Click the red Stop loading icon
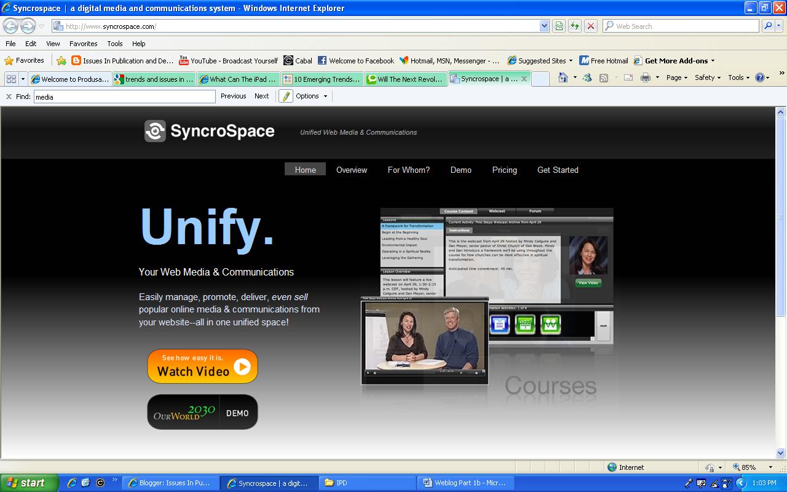The height and width of the screenshot is (492, 787). tap(591, 26)
